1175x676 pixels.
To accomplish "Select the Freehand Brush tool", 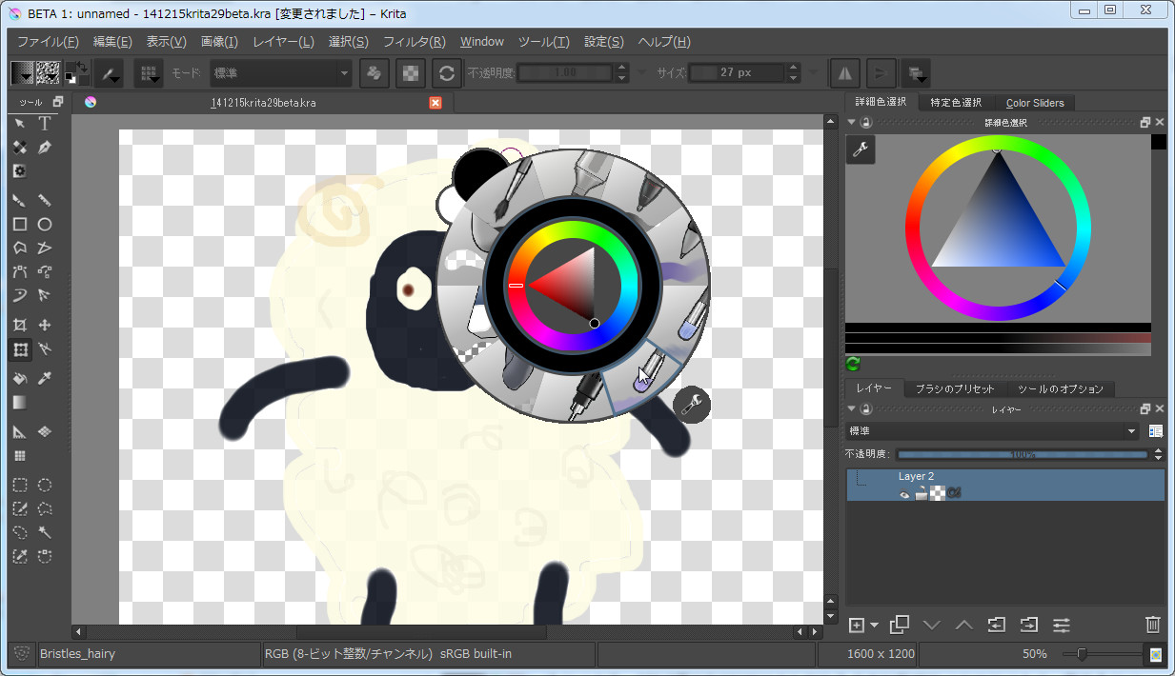I will pyautogui.click(x=19, y=200).
